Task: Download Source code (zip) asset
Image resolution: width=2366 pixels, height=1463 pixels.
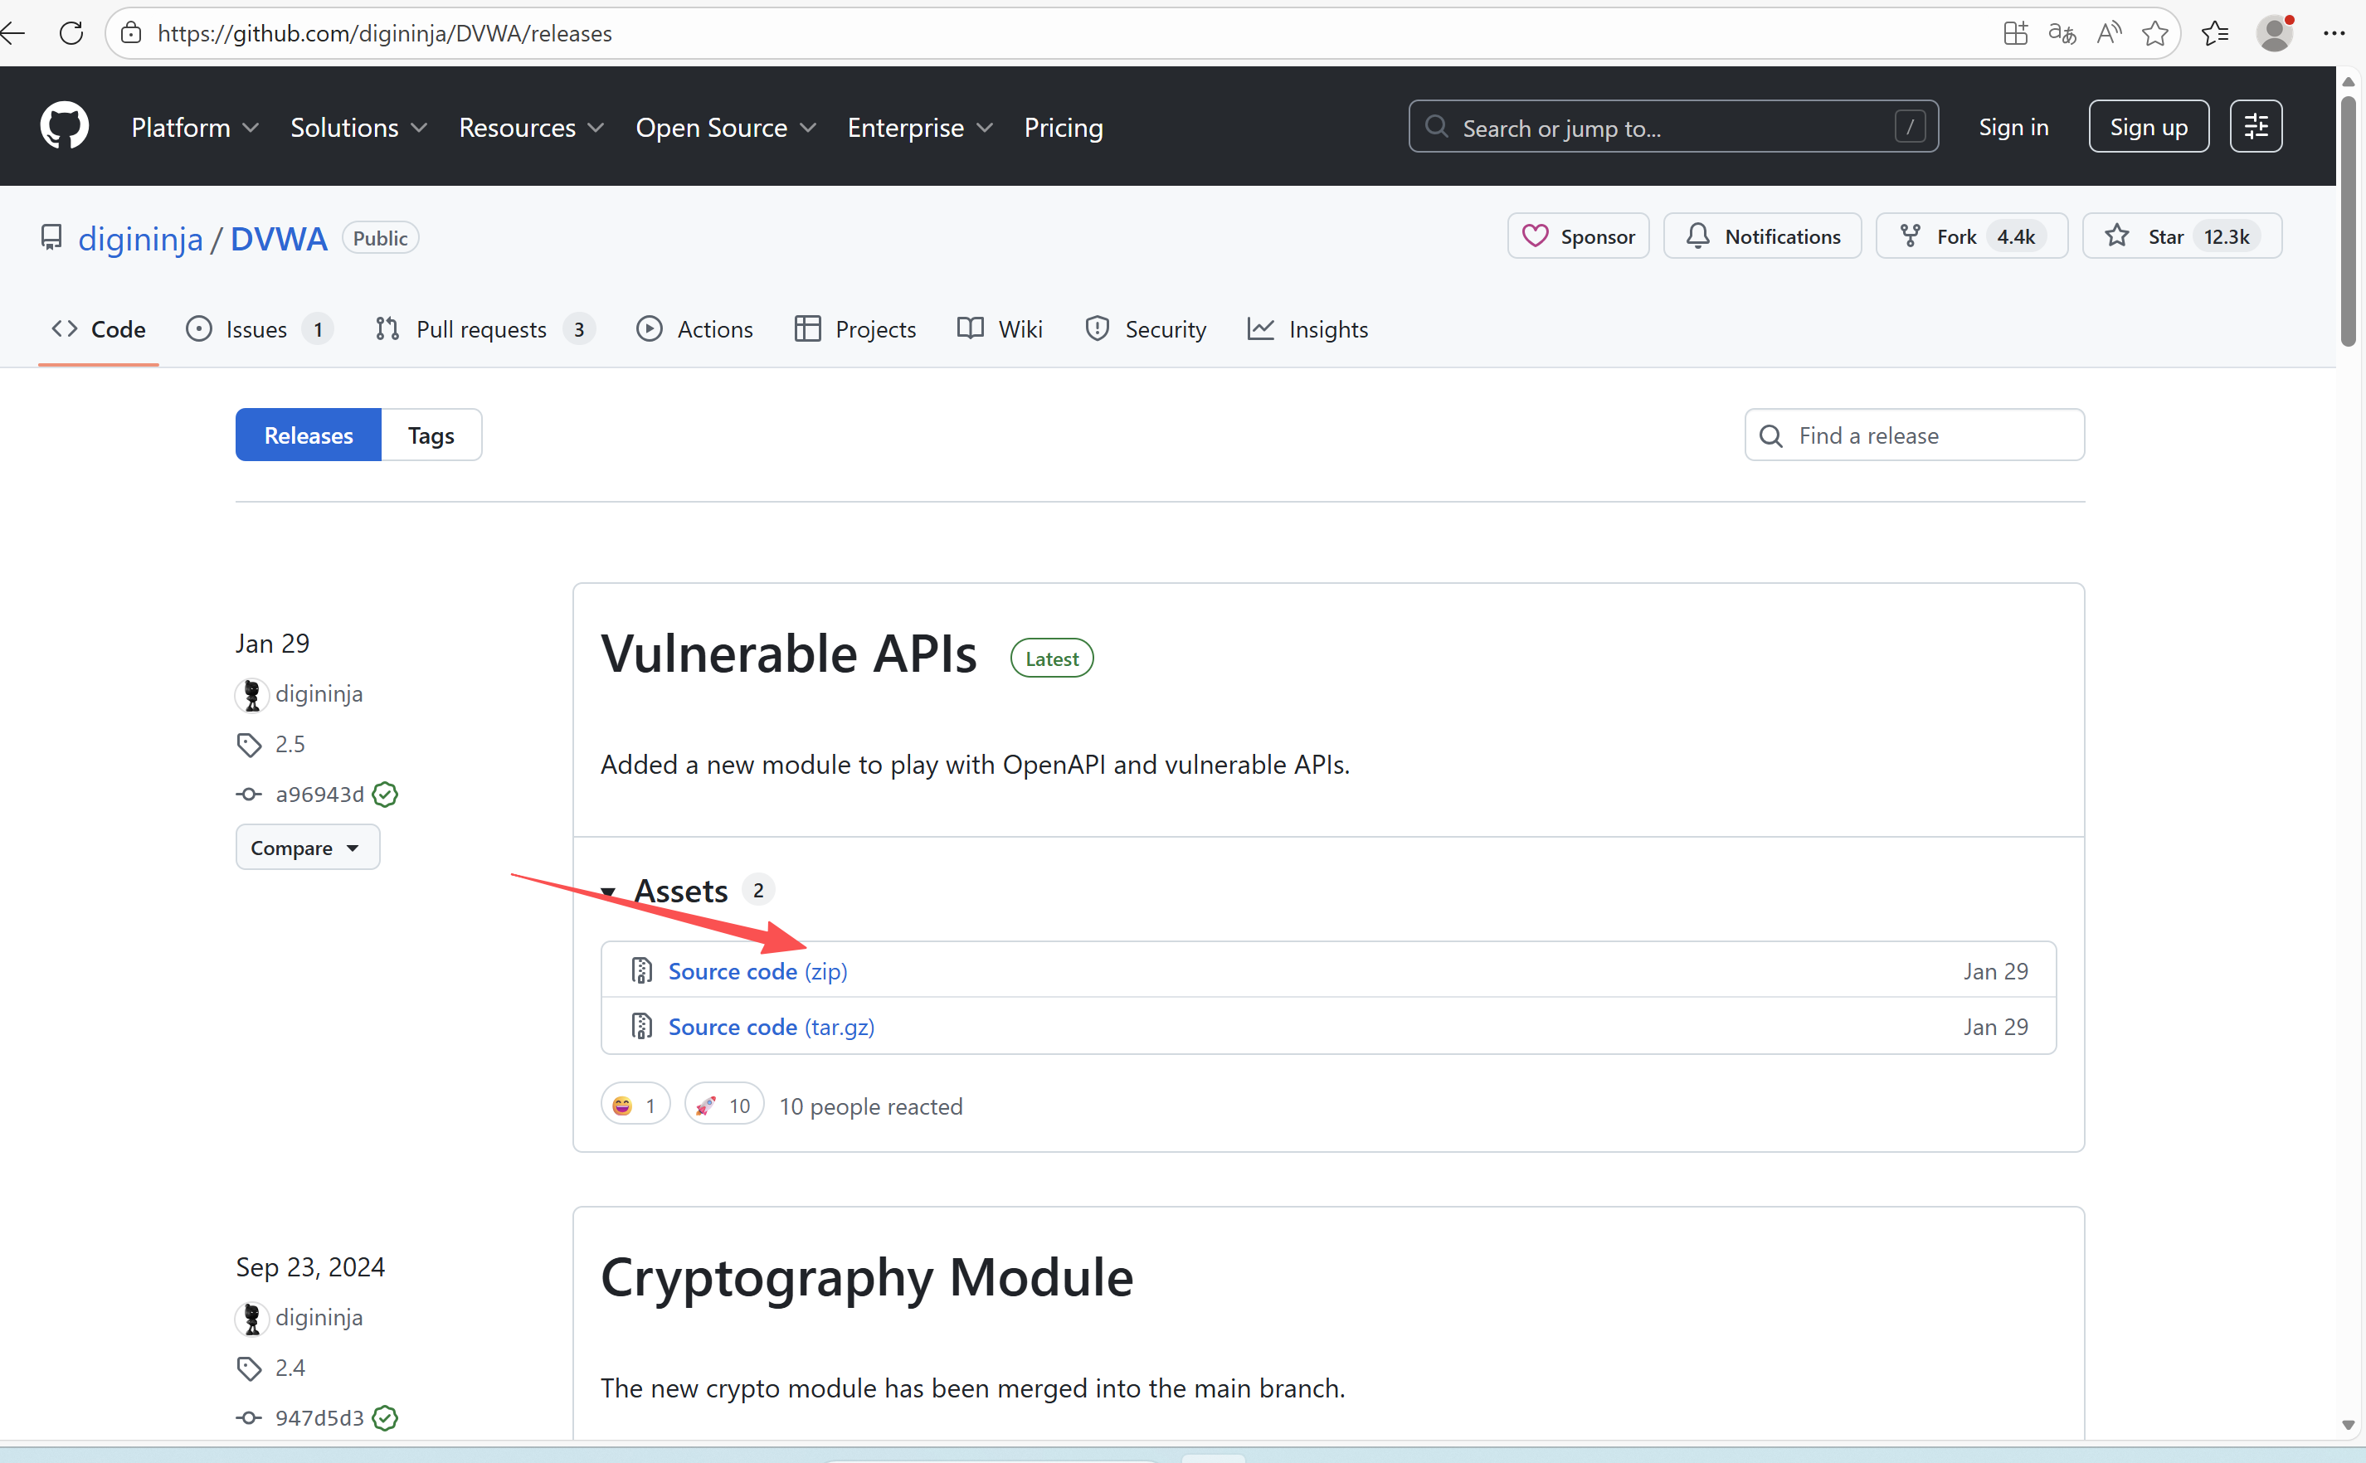Action: pos(757,970)
